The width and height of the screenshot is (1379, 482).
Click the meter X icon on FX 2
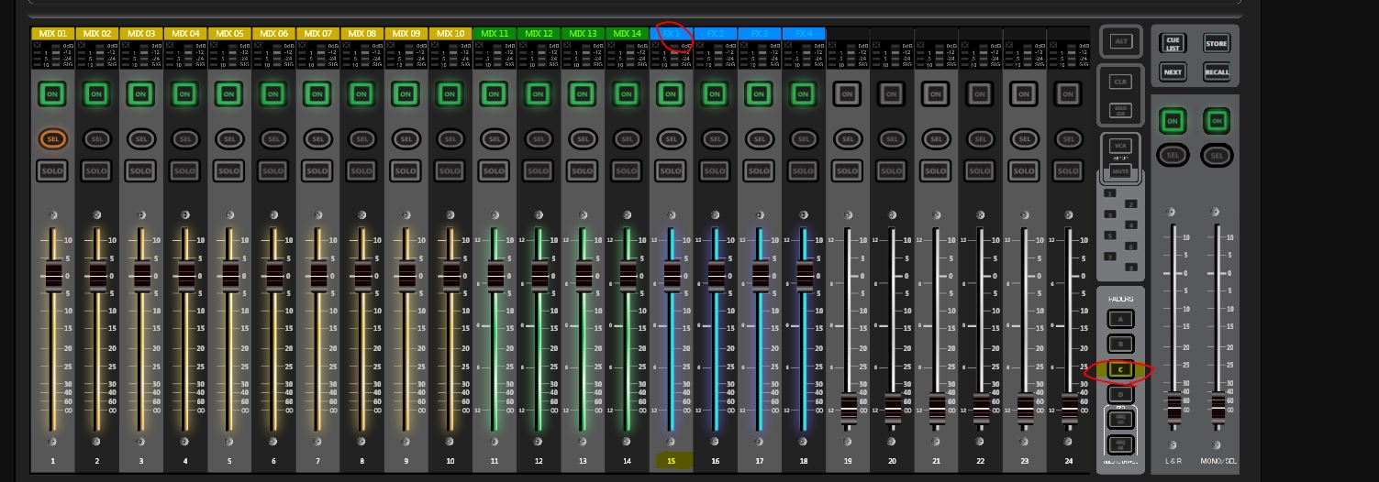699,45
